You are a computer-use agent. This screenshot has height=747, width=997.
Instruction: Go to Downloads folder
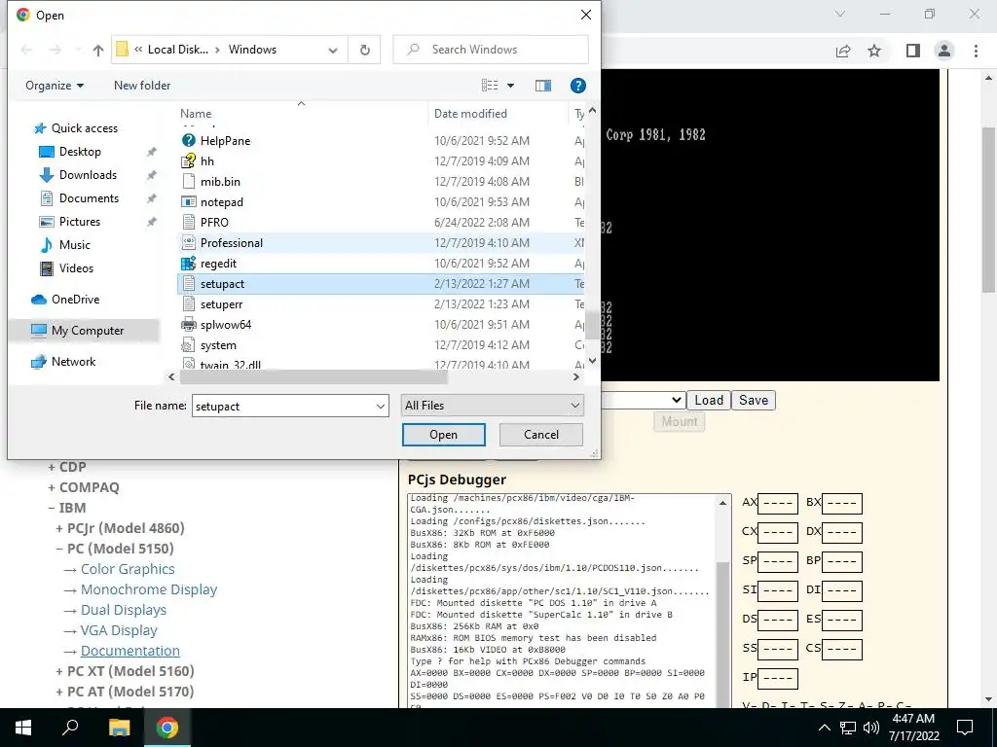[88, 175]
